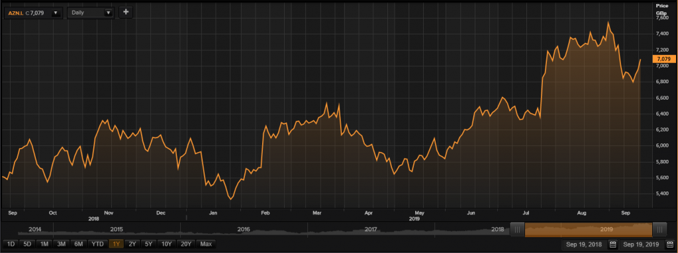Select the YTD time range

click(97, 244)
